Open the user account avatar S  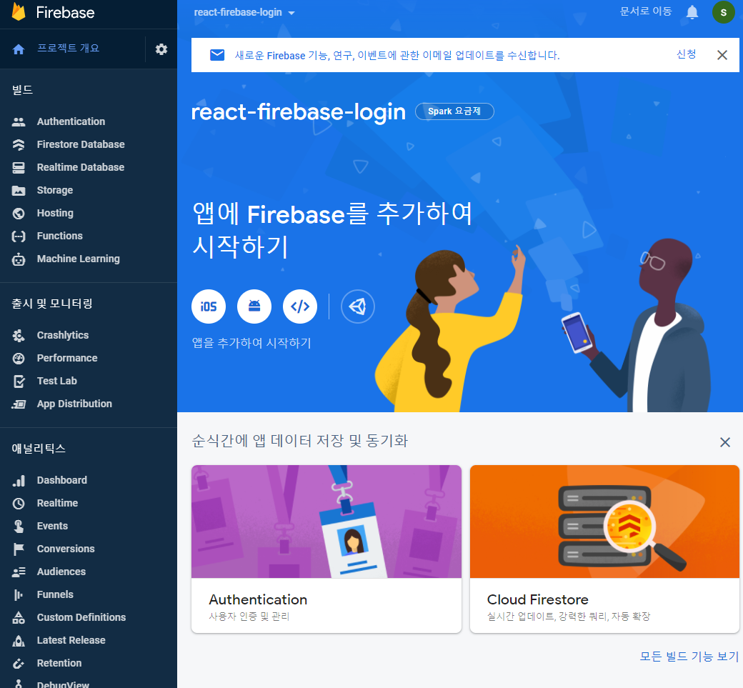723,12
